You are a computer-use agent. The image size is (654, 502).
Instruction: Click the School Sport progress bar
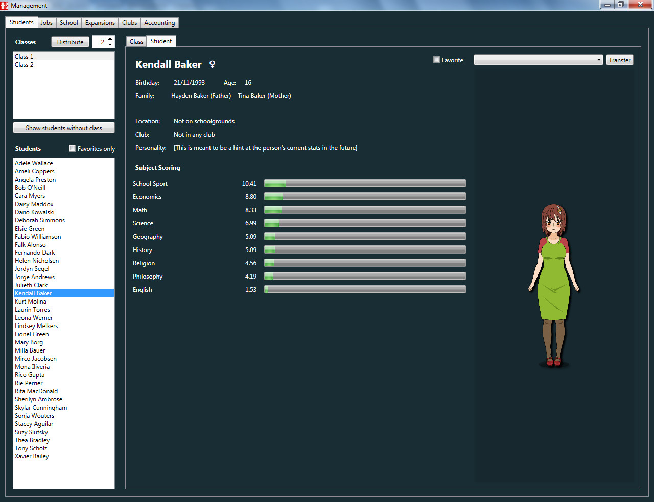pos(365,183)
